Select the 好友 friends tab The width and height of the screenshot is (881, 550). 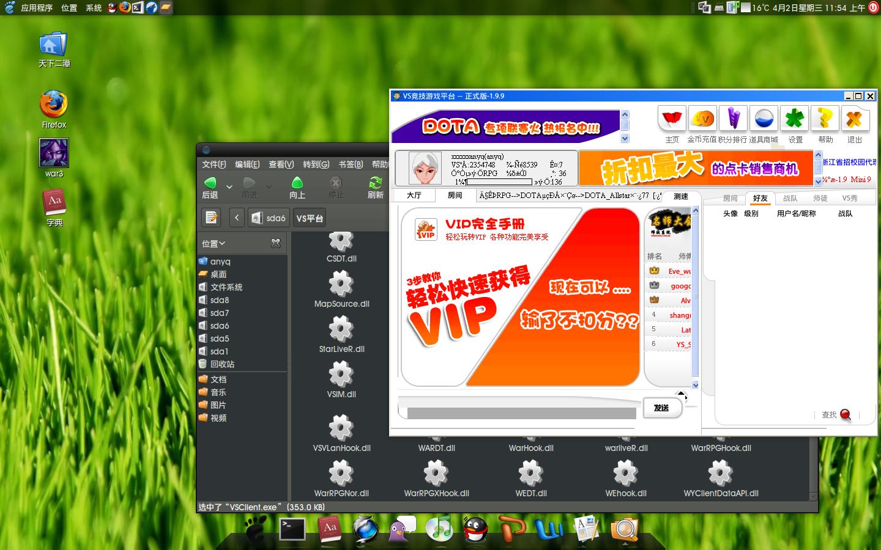[x=760, y=198]
